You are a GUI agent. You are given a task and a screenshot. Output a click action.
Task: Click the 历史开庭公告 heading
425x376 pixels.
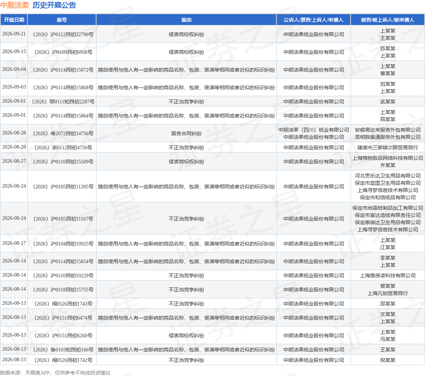[54, 5]
